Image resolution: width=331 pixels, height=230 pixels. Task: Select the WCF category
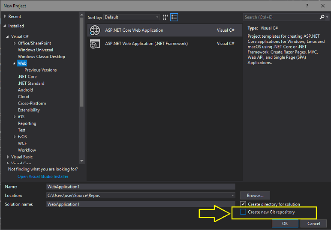click(x=22, y=143)
